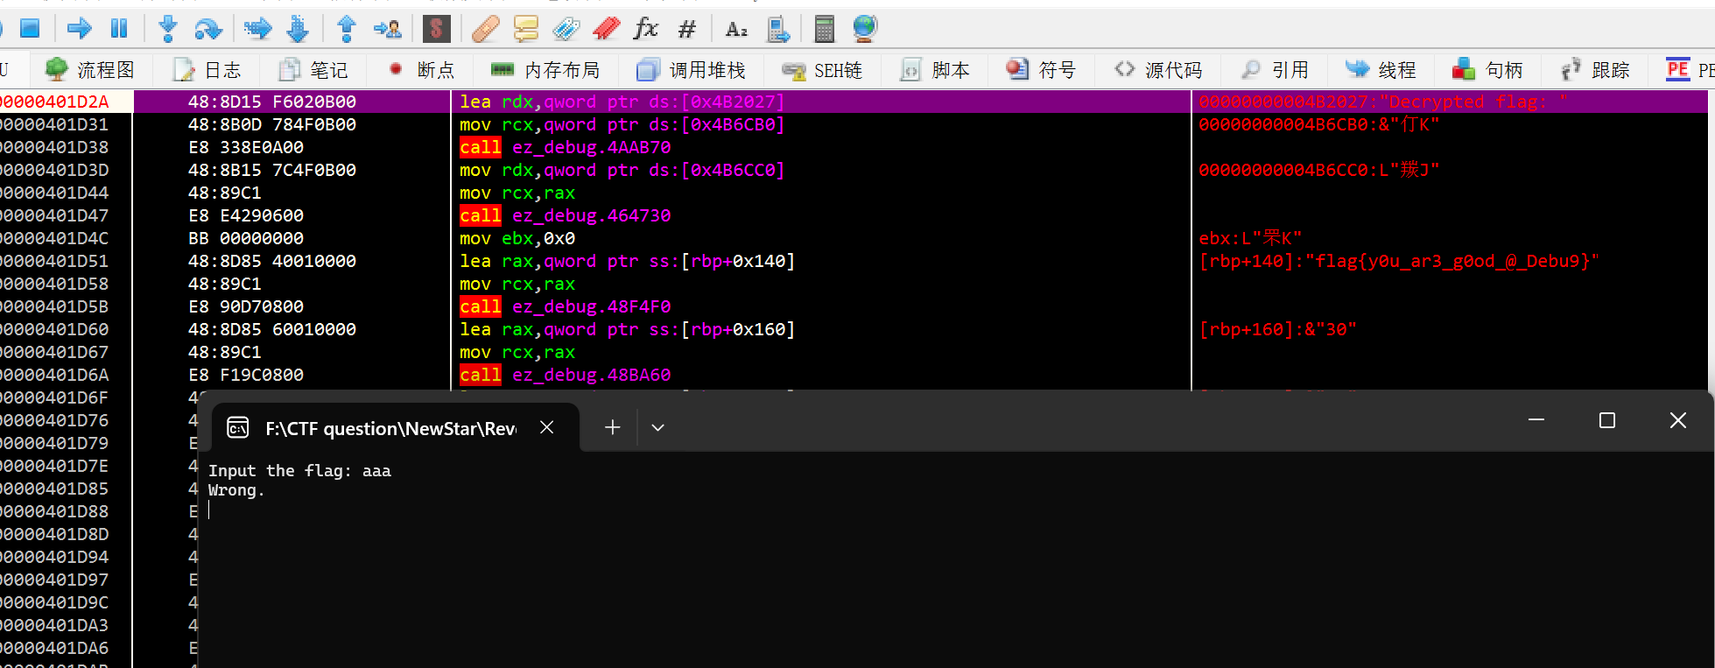This screenshot has width=1715, height=668.
Task: Click the Step Over icon
Action: click(x=208, y=29)
